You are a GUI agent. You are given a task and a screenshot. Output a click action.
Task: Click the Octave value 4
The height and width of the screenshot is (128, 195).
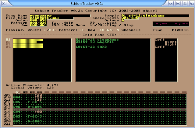tap(122, 20)
